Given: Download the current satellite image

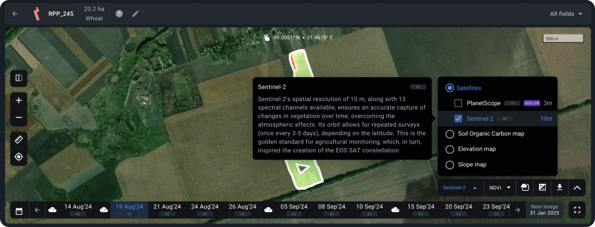Looking at the screenshot, I should point(559,187).
